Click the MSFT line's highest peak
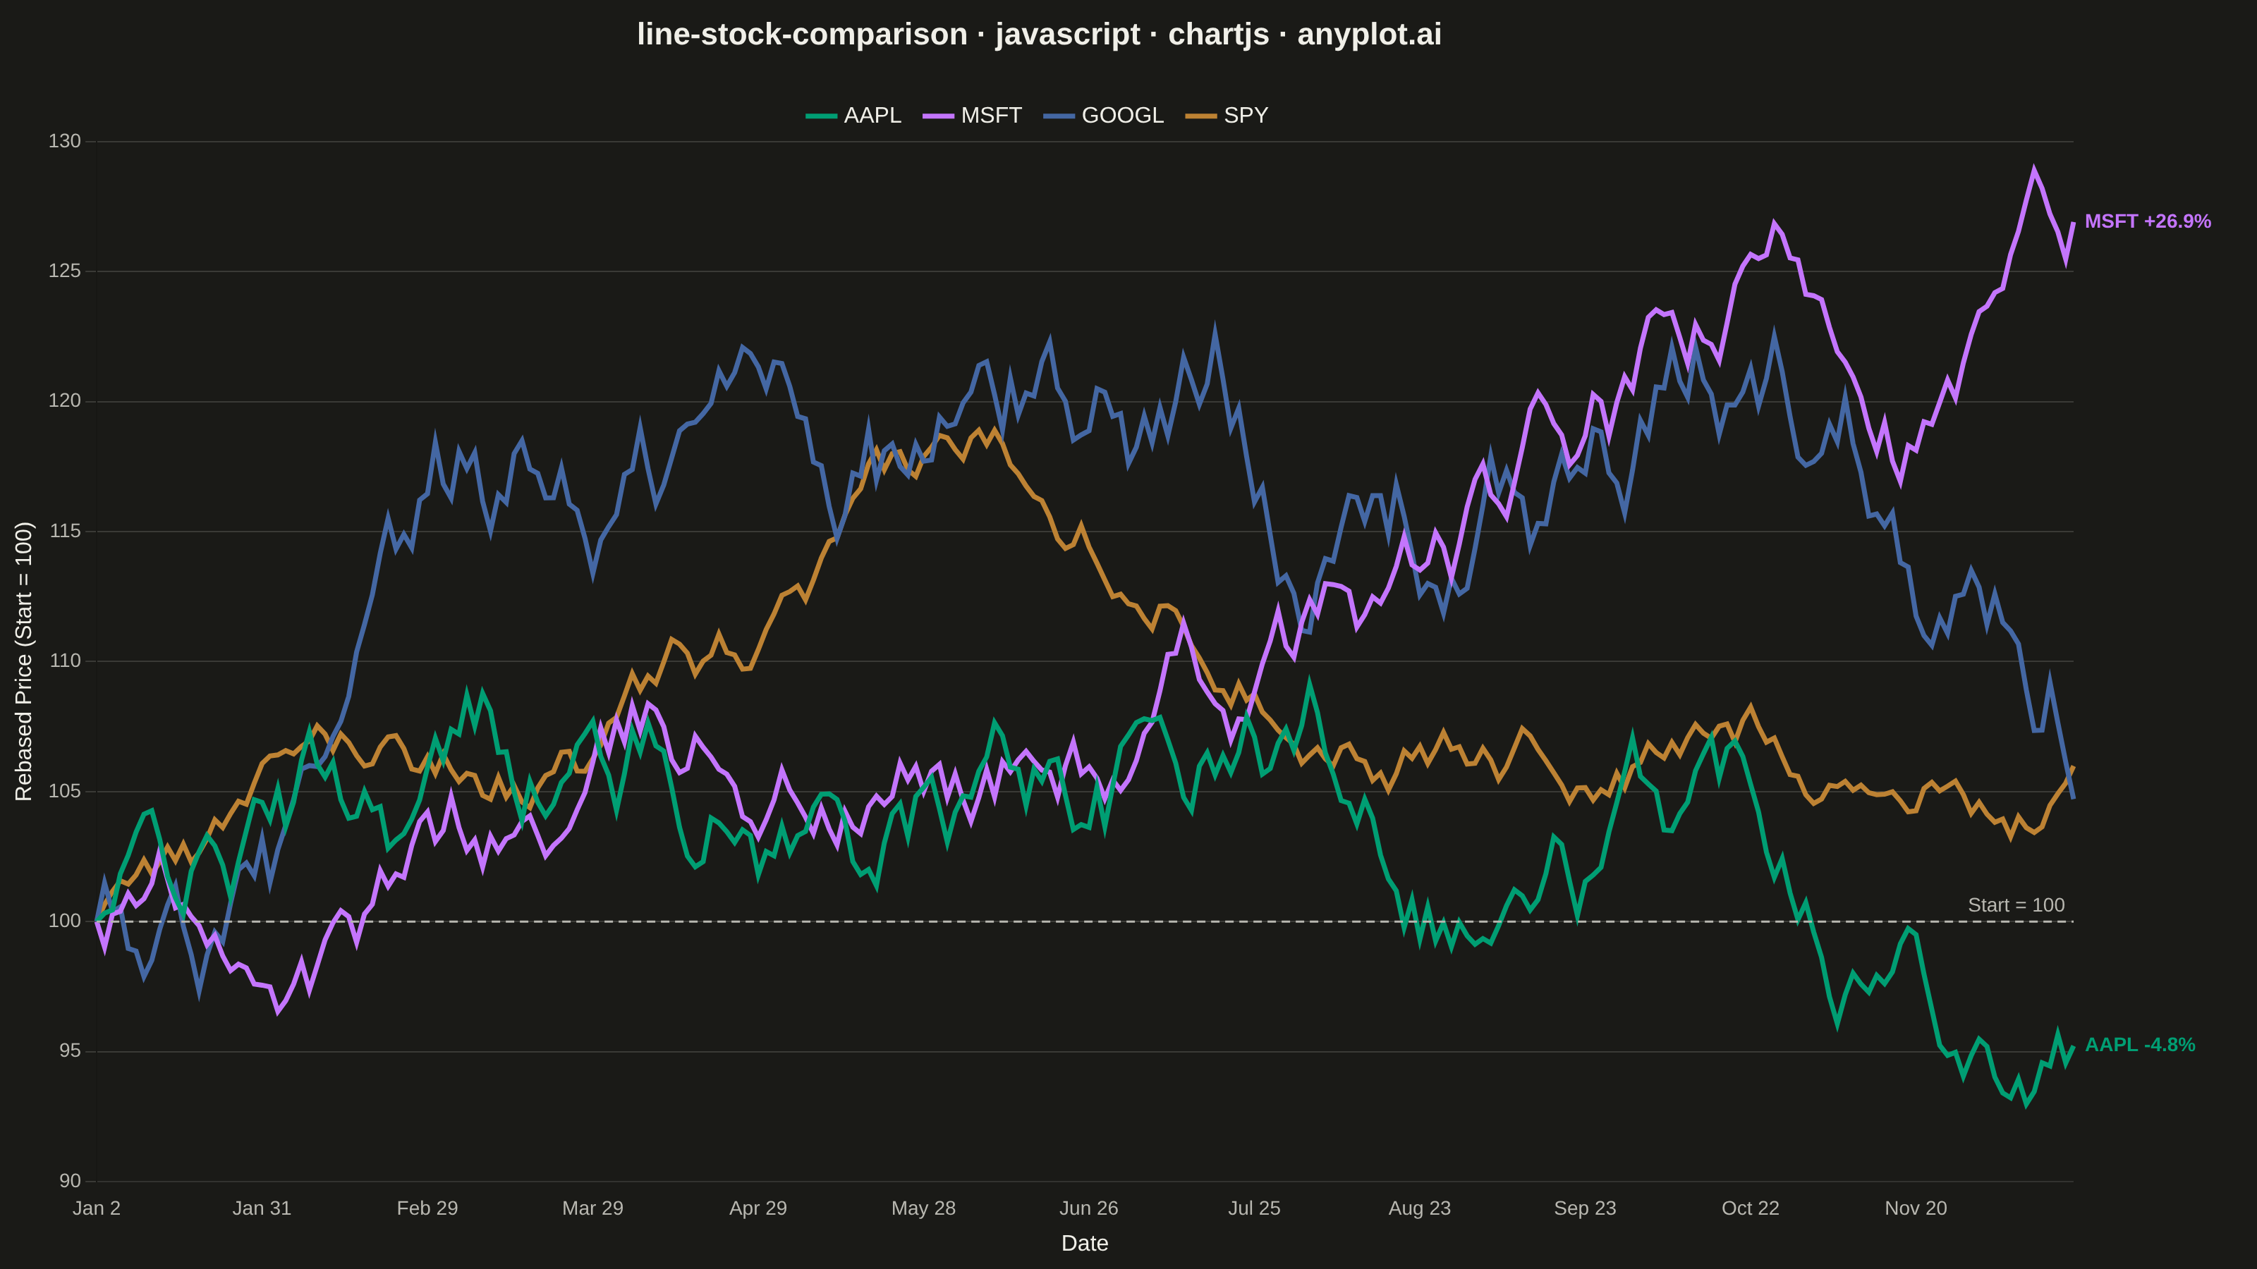This screenshot has height=1269, width=2257. click(2033, 168)
